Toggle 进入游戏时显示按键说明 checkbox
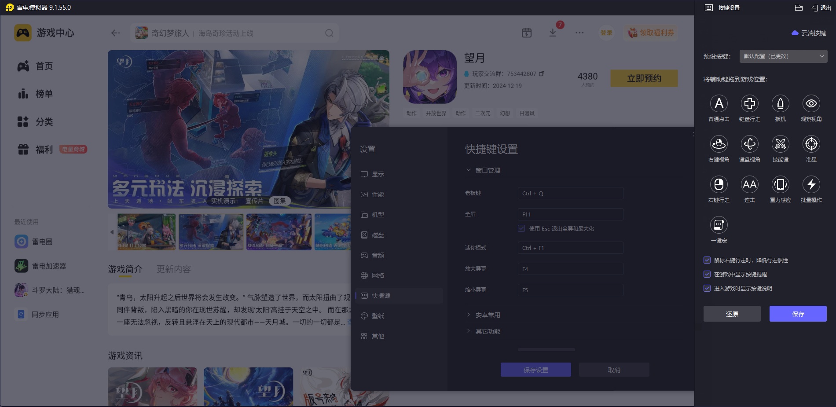This screenshot has height=407, width=836. click(707, 288)
